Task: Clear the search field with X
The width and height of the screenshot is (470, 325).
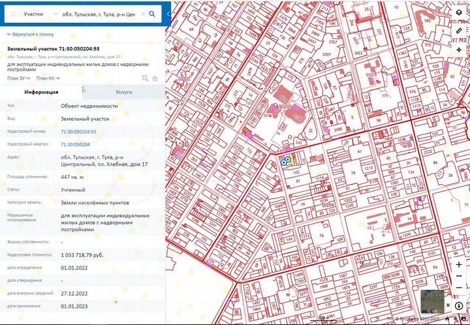Action: pyautogui.click(x=142, y=13)
